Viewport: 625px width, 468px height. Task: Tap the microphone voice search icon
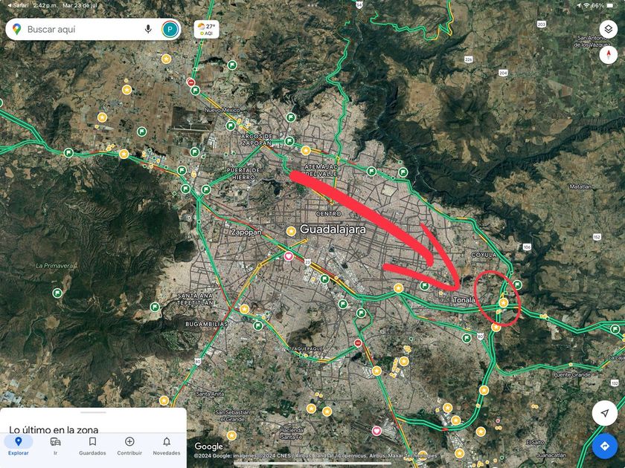point(148,29)
